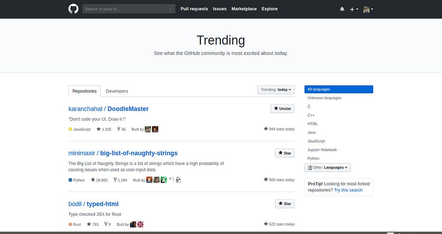
Task: Filter trending by JavaScript in sidebar
Action: pos(316,141)
